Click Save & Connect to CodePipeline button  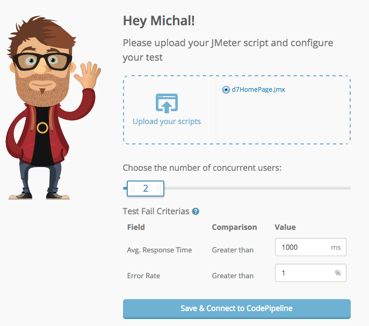[x=237, y=309]
